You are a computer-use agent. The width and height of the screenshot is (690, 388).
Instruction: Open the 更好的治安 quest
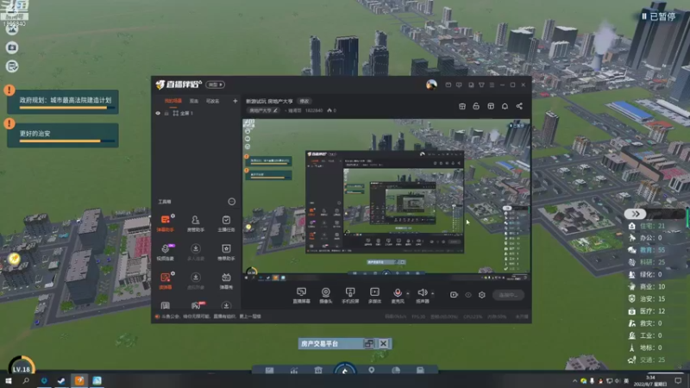tap(63, 135)
